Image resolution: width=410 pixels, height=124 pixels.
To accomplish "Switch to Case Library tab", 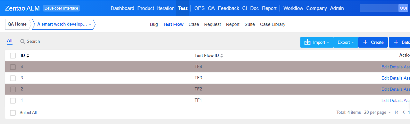I will 272,24.
